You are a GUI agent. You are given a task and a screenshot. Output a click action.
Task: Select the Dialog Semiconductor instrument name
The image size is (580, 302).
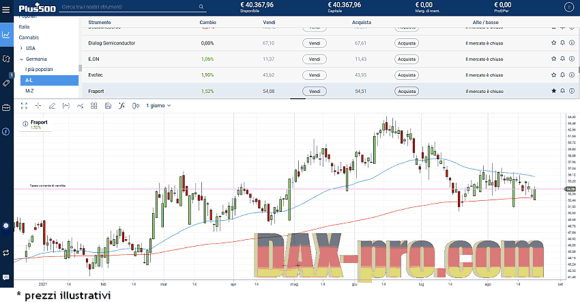112,43
